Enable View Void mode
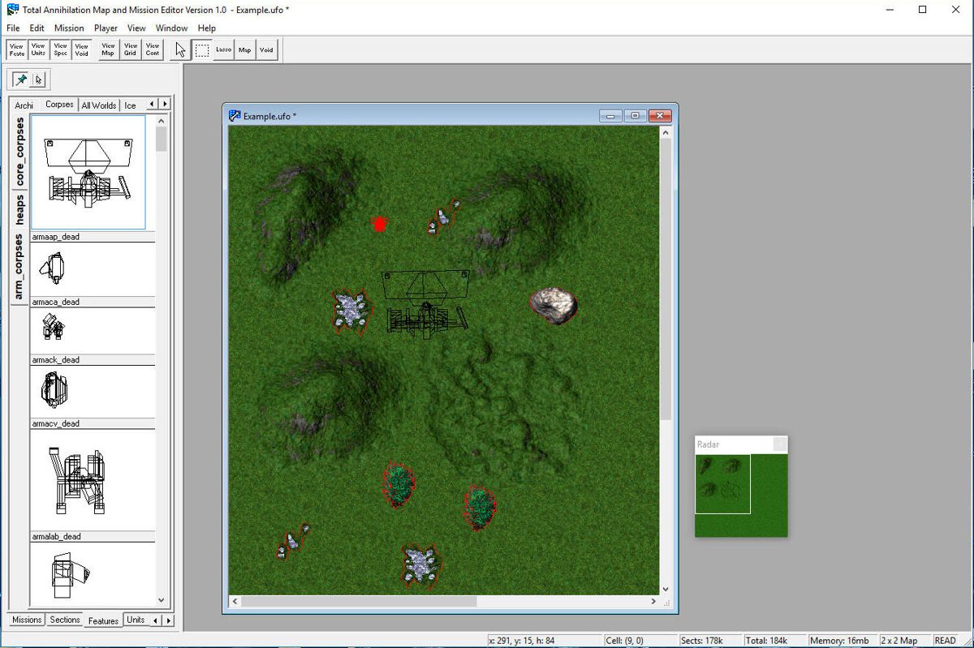974x648 pixels. click(81, 49)
